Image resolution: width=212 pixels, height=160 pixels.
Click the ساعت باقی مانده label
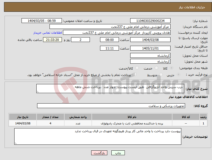[x=30, y=40]
